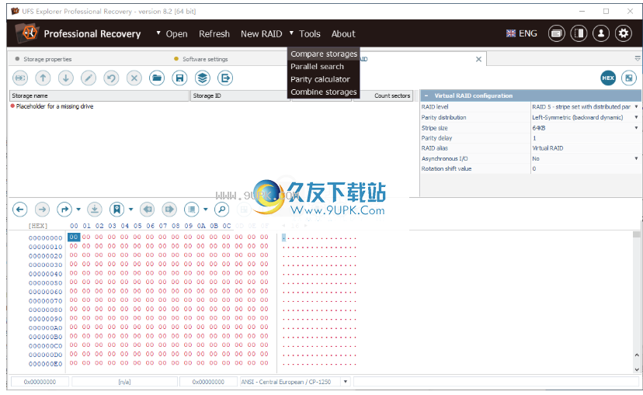Click the 0x00000000 position field in status bar

[x=40, y=382]
